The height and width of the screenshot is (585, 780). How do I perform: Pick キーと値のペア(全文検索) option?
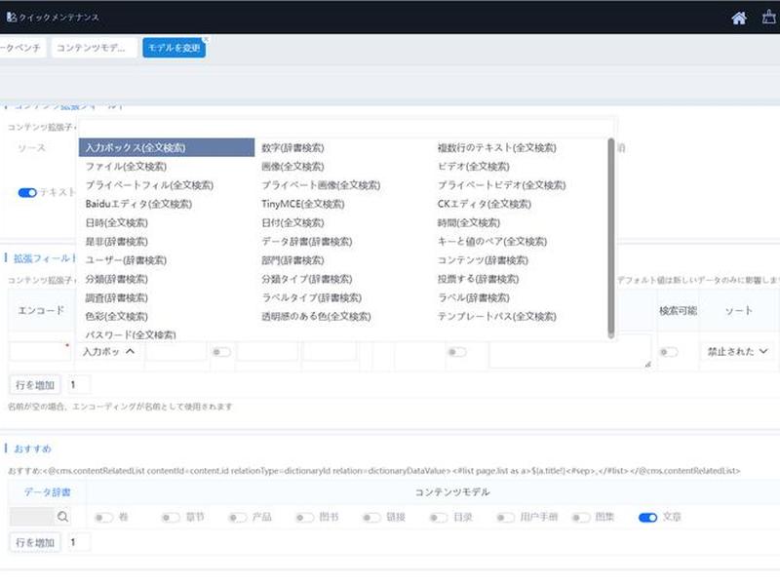click(x=492, y=241)
